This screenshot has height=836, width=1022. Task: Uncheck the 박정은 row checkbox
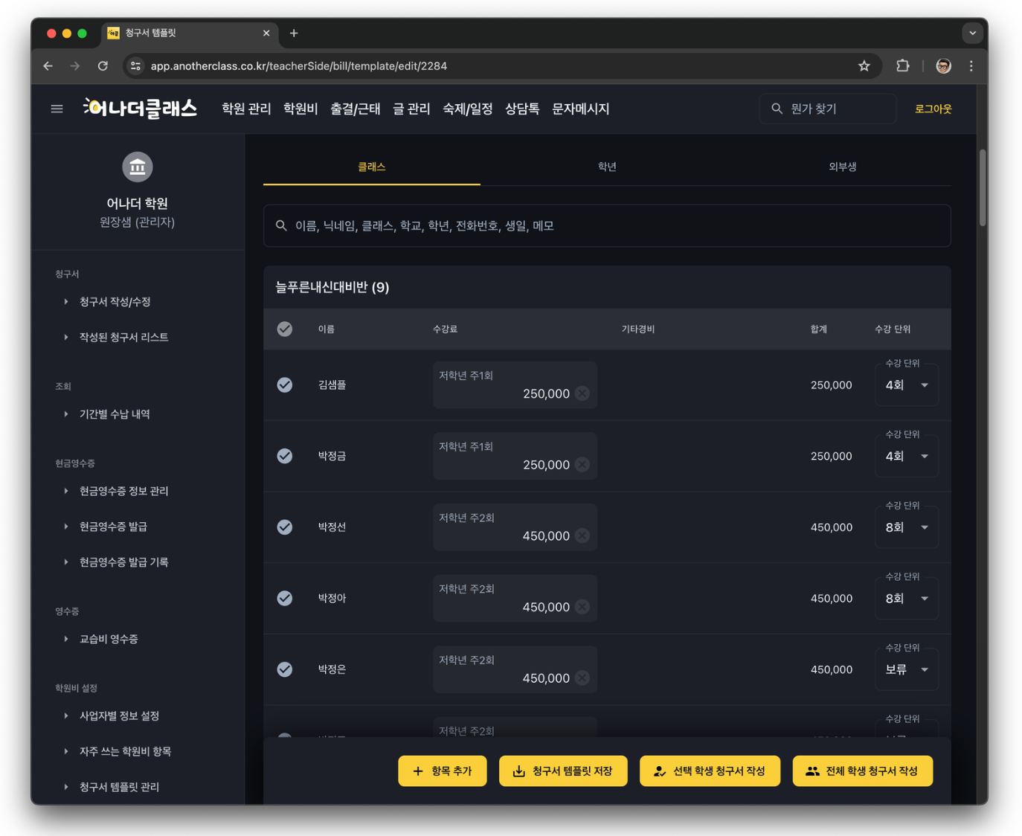tap(285, 669)
